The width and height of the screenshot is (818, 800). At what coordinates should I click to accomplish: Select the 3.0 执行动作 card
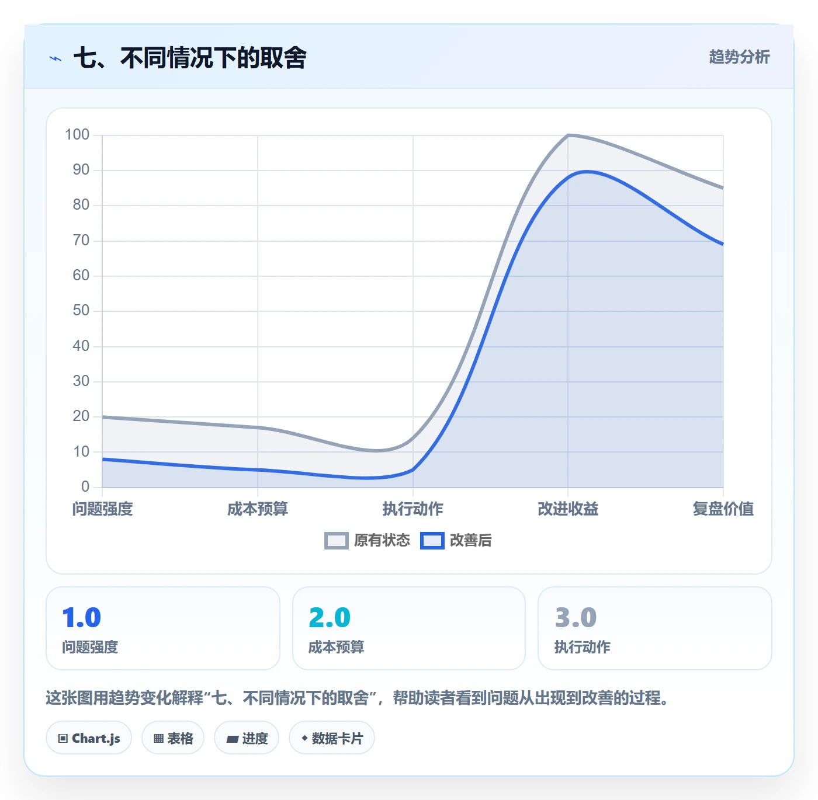[x=655, y=628]
